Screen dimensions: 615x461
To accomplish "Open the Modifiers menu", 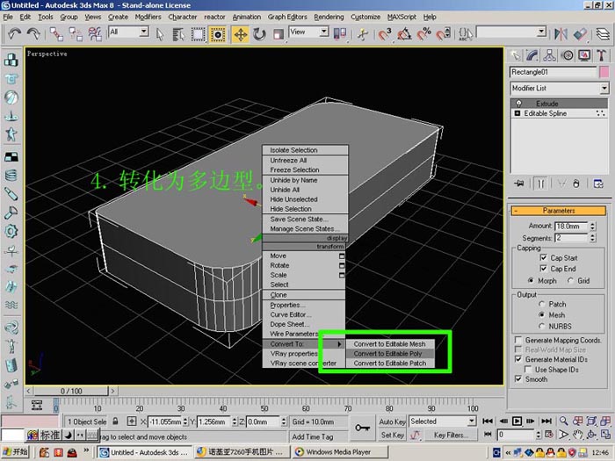I will coord(148,17).
